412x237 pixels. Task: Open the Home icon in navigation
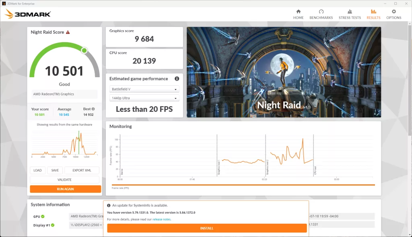point(298,12)
